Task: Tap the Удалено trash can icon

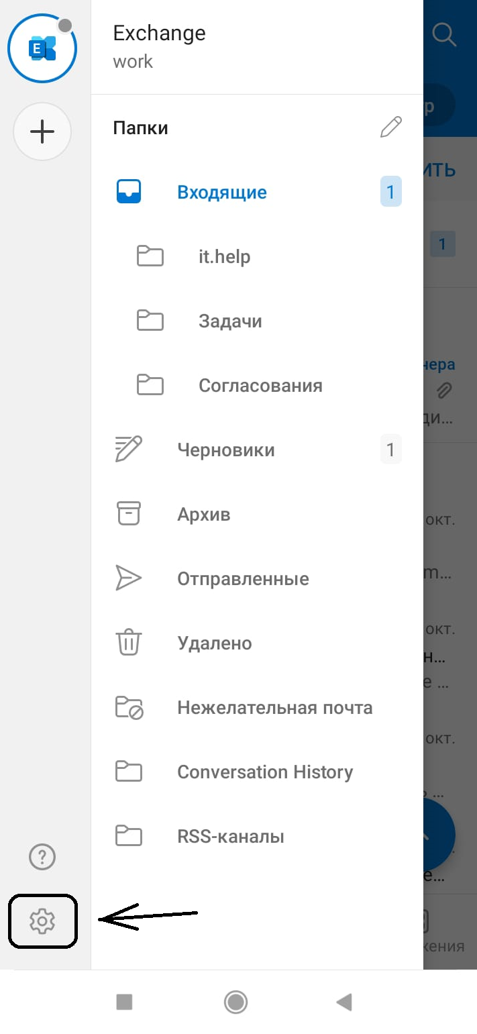Action: [x=128, y=643]
